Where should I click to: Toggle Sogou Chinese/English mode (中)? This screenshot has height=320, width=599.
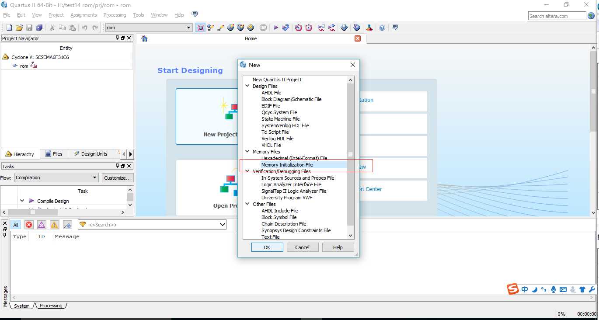tap(525, 289)
